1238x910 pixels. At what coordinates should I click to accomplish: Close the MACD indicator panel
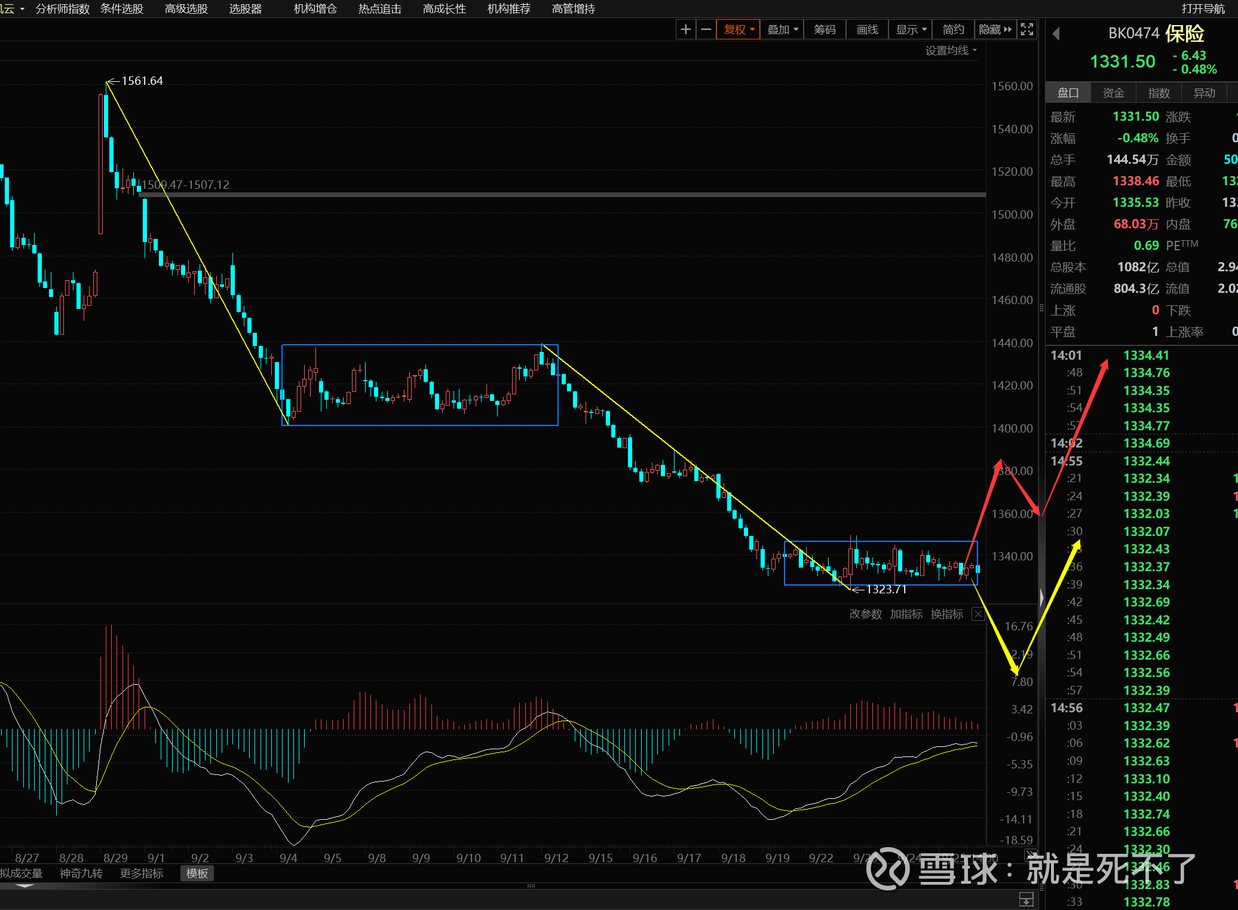click(978, 614)
